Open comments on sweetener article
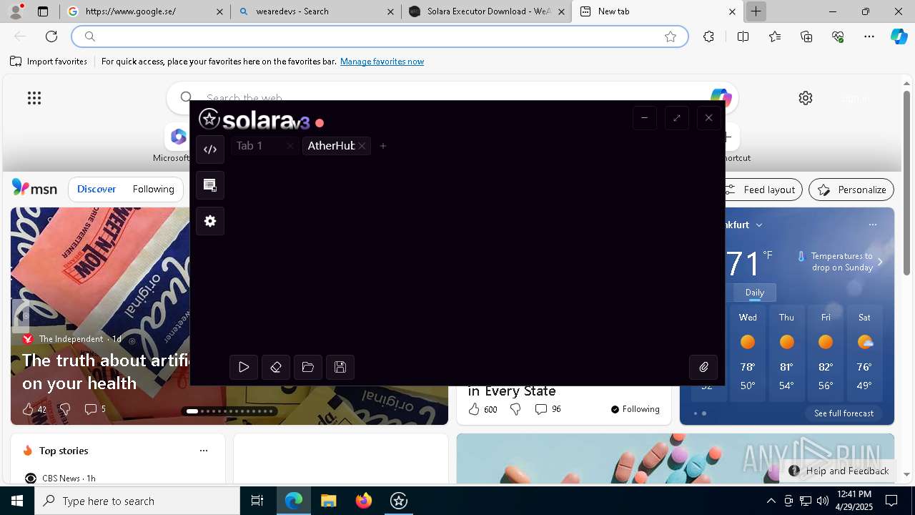The width and height of the screenshot is (915, 515). tap(95, 409)
